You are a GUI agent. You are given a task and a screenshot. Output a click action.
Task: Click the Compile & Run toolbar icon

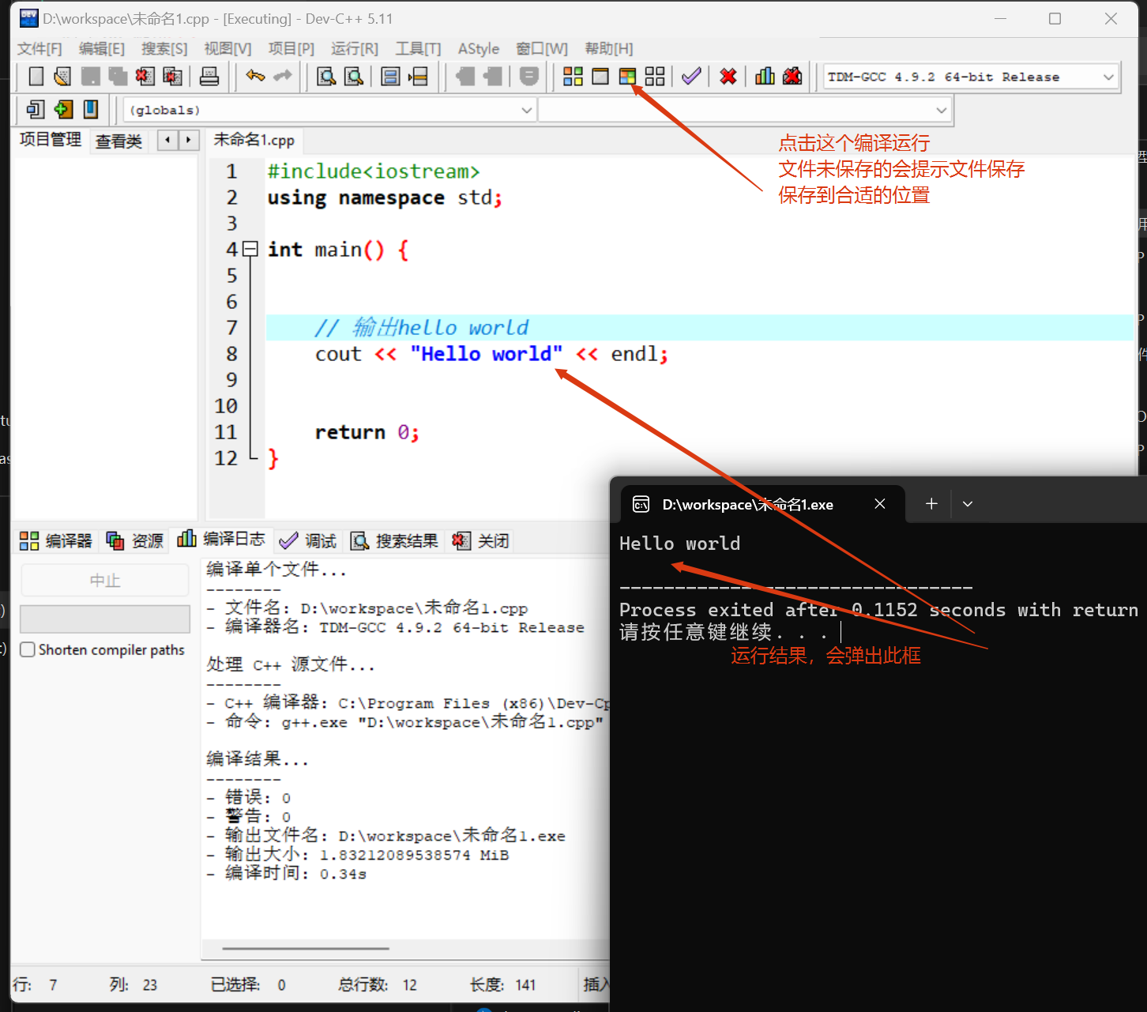[x=627, y=77]
